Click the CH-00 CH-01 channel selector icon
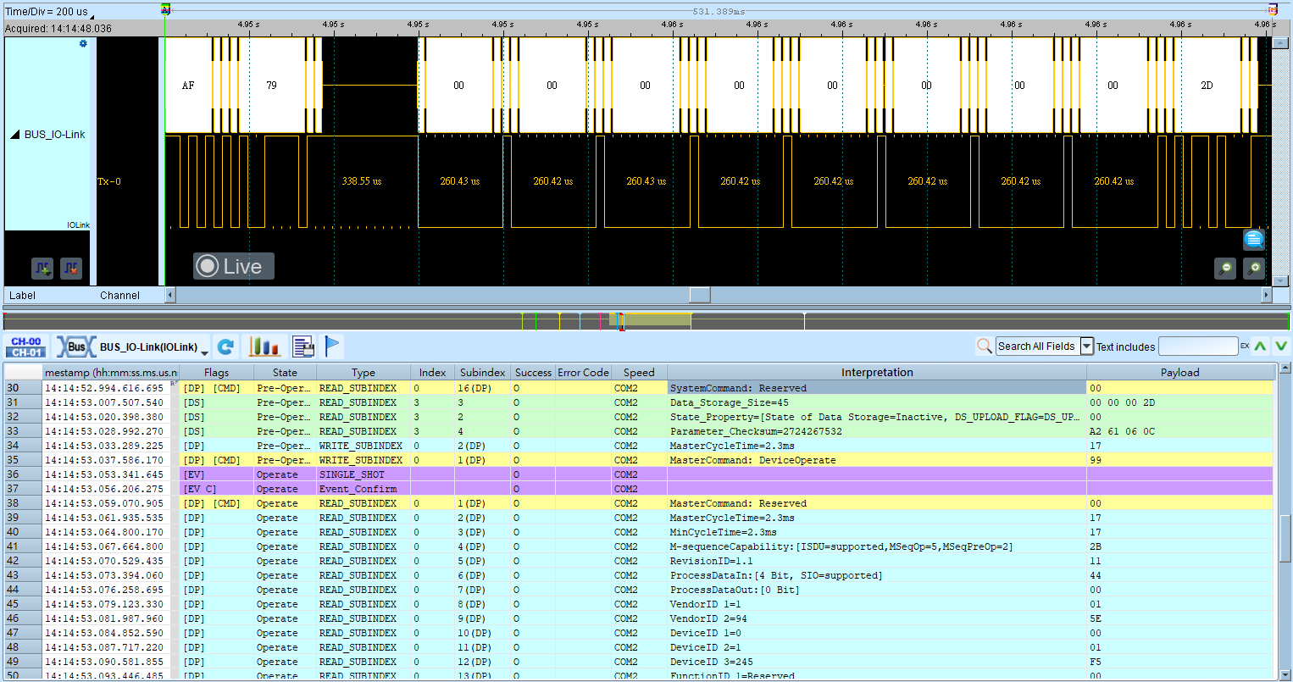This screenshot has width=1293, height=682. coord(26,347)
